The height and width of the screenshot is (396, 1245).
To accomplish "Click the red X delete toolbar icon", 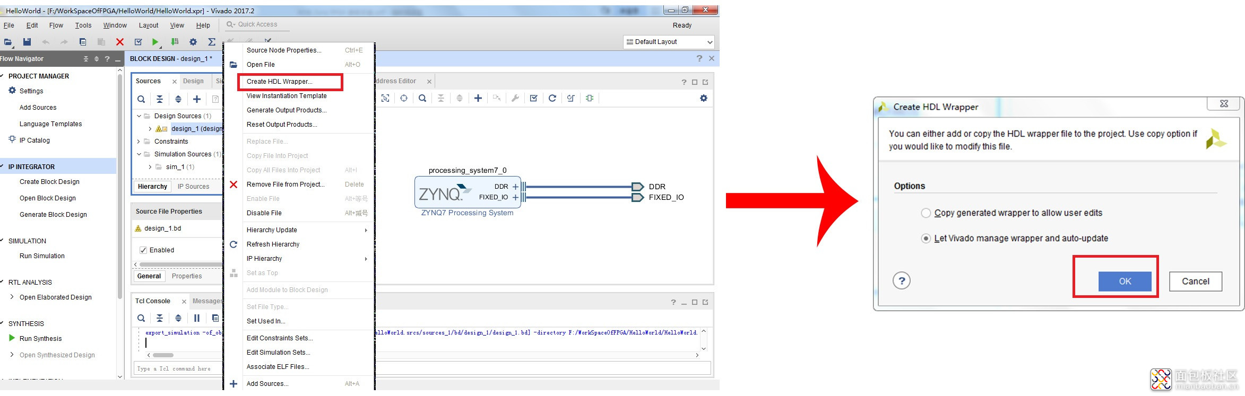I will pos(120,42).
